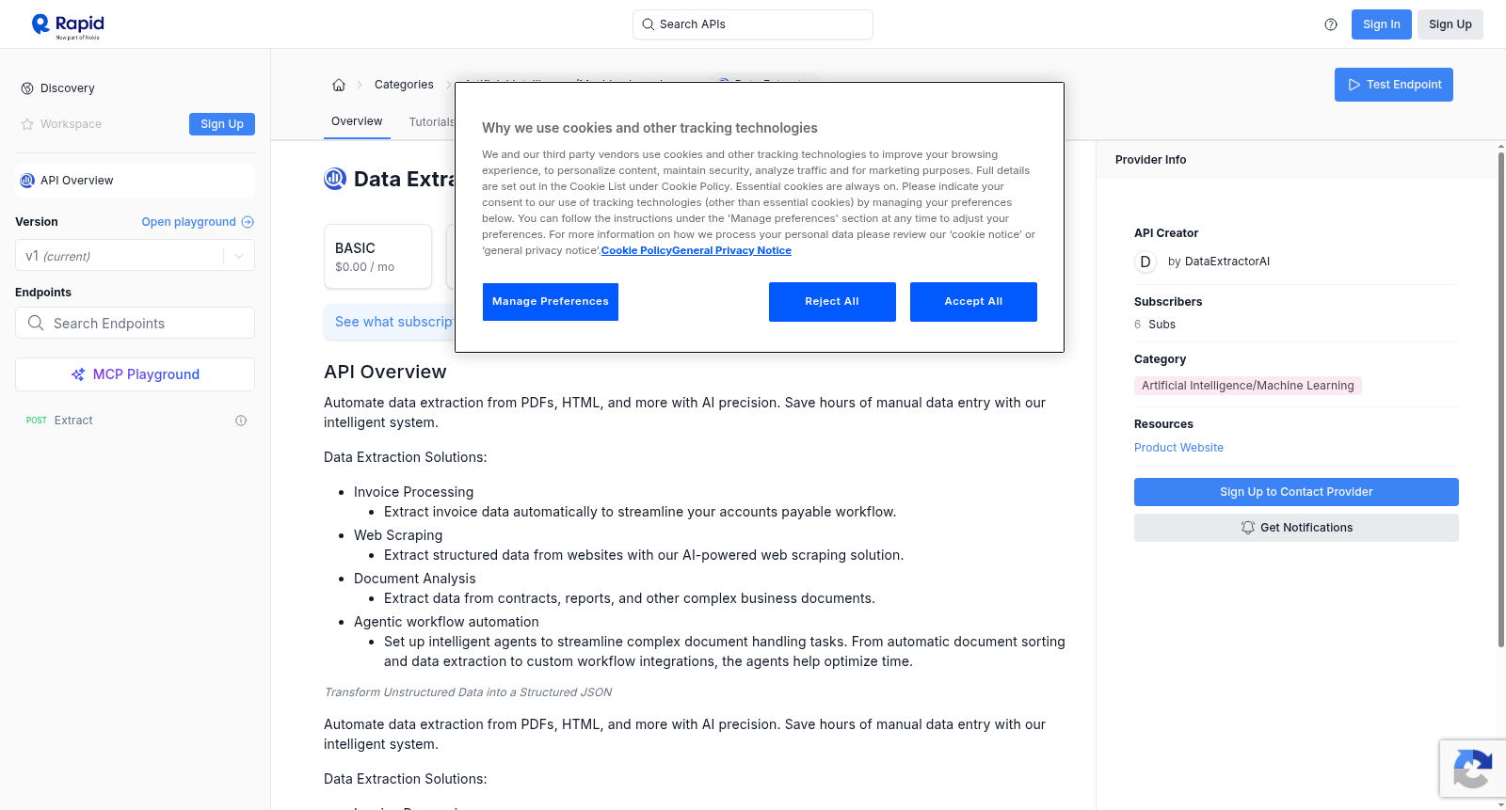Click the Open playground arrow icon

[248, 222]
